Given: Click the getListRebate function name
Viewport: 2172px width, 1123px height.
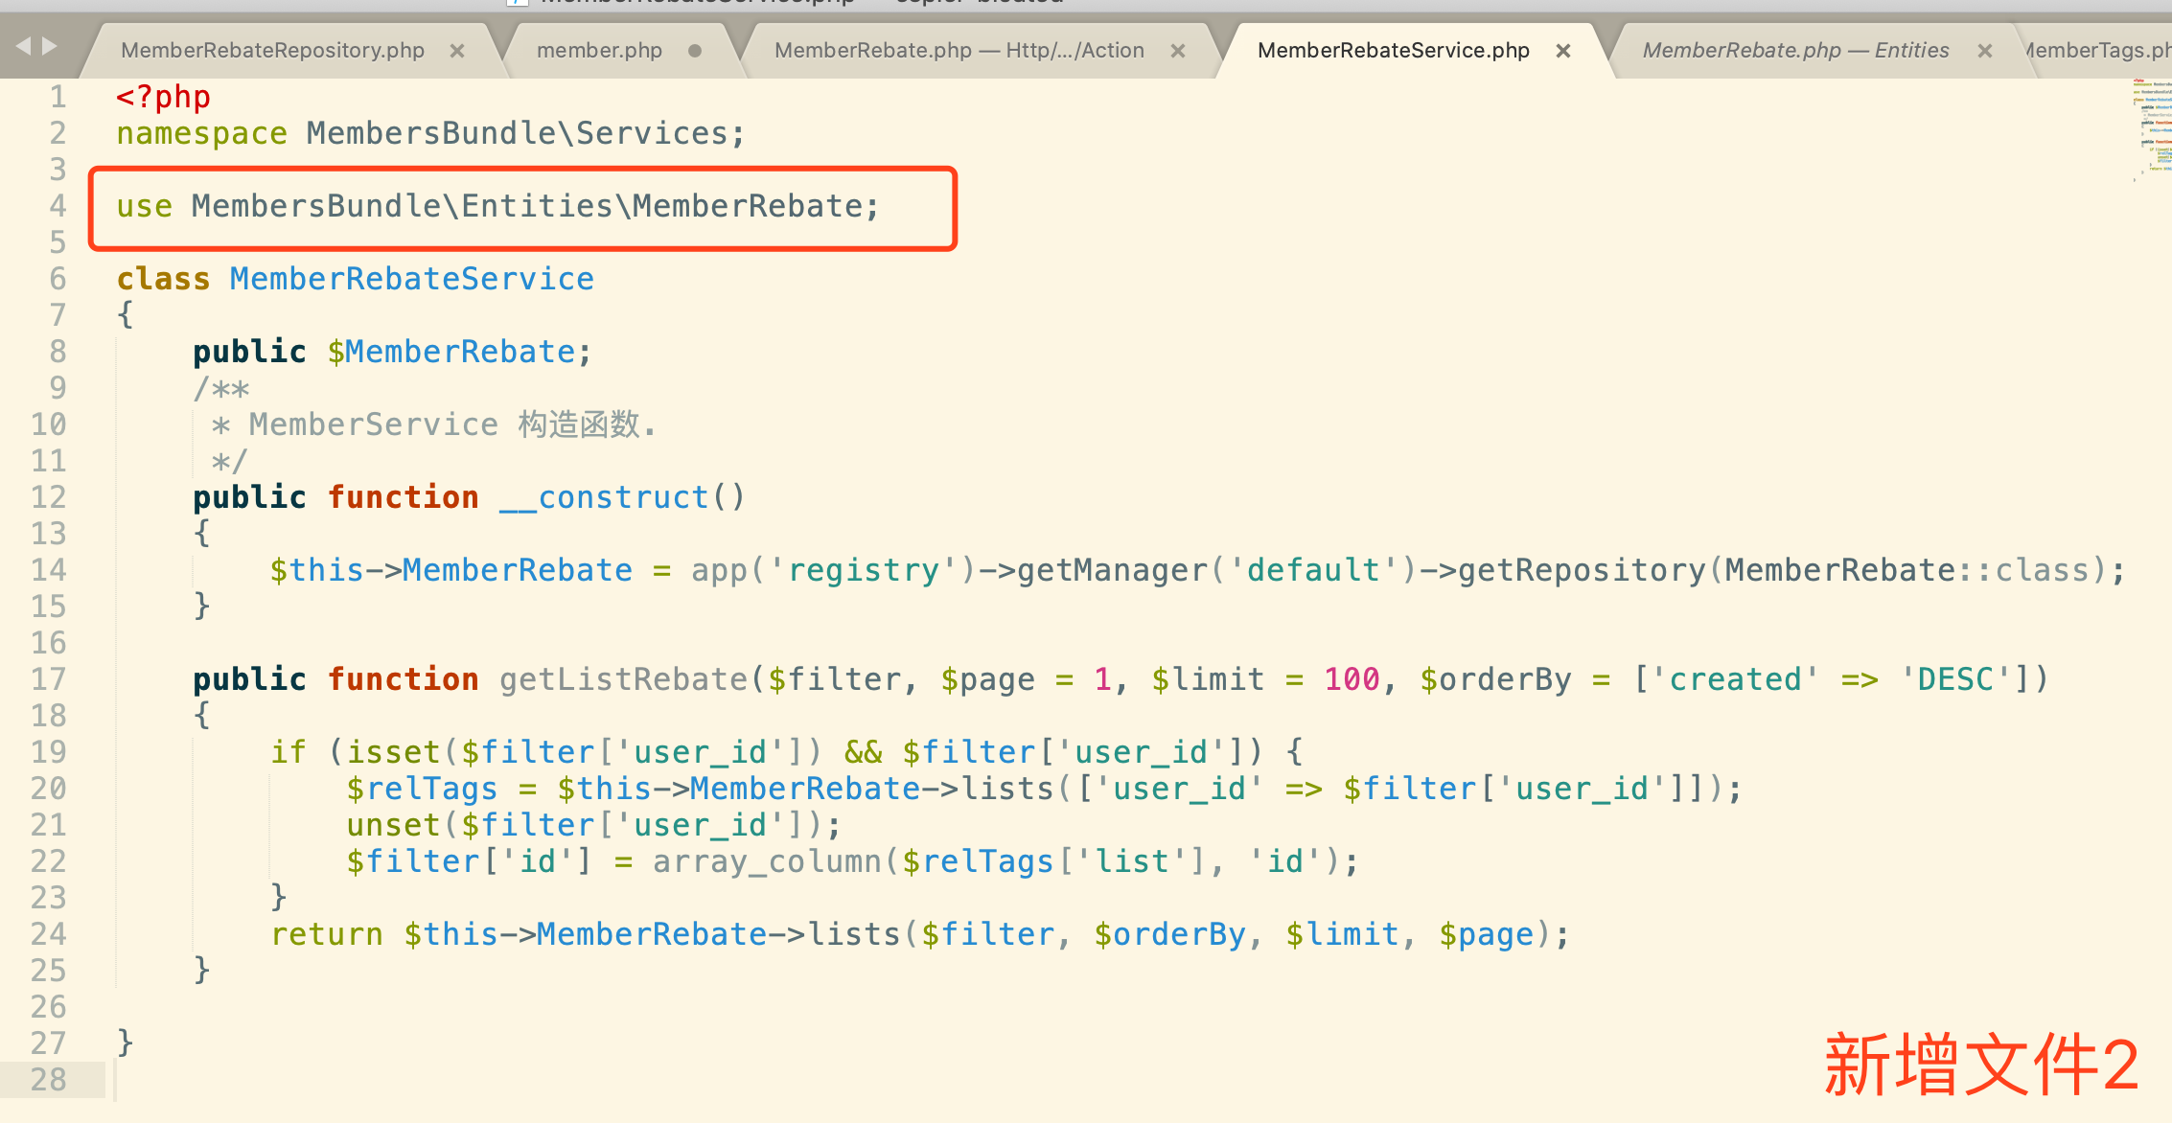Looking at the screenshot, I should (623, 679).
